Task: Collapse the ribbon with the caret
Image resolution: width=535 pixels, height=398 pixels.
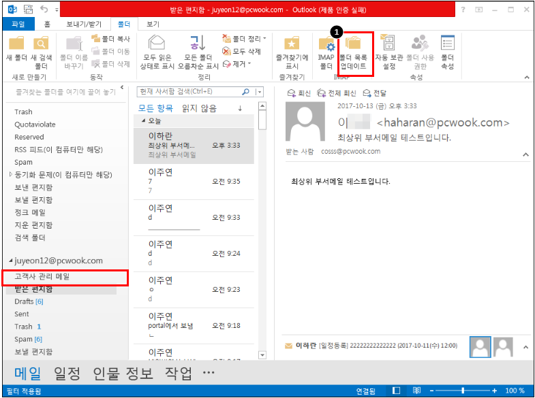Action: tap(526, 78)
